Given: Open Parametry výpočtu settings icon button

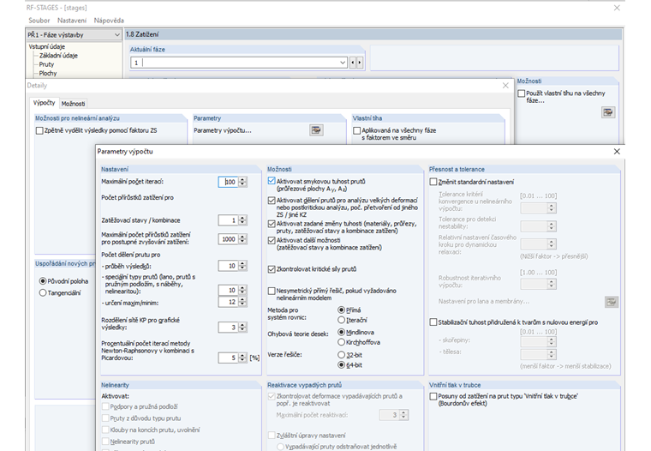Looking at the screenshot, I should click(316, 130).
